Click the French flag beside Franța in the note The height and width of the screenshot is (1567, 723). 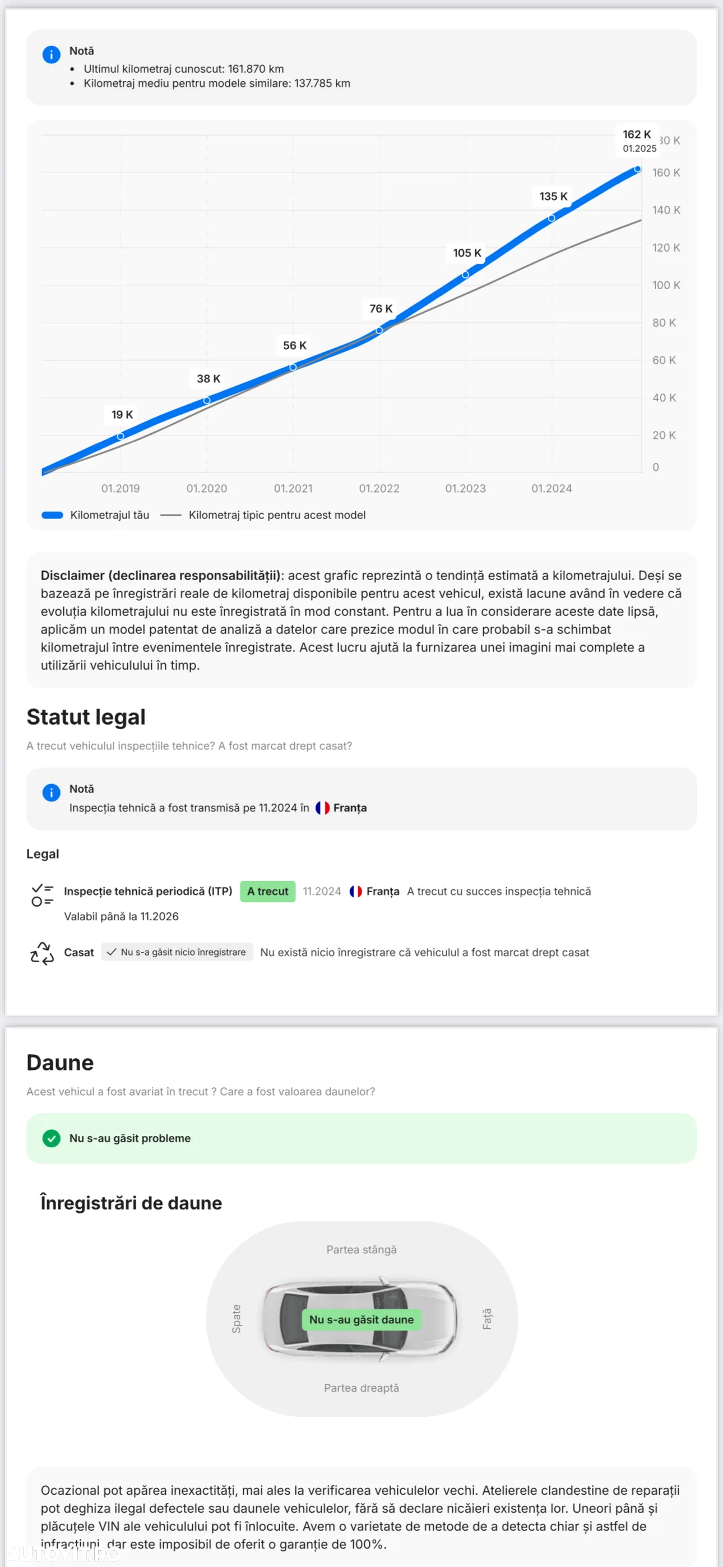pyautogui.click(x=323, y=808)
